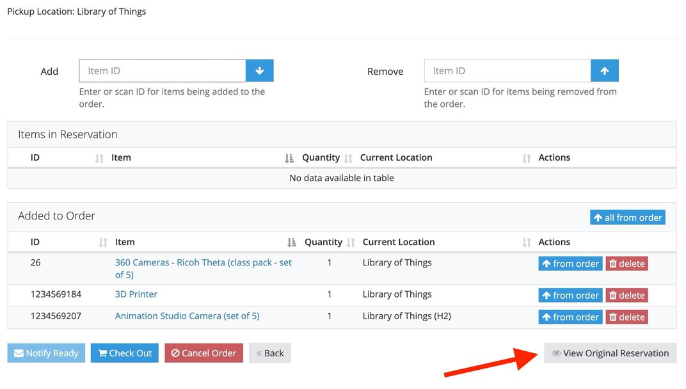Delete the Animation Studio Camera row
This screenshot has height=389, width=686.
pos(626,317)
